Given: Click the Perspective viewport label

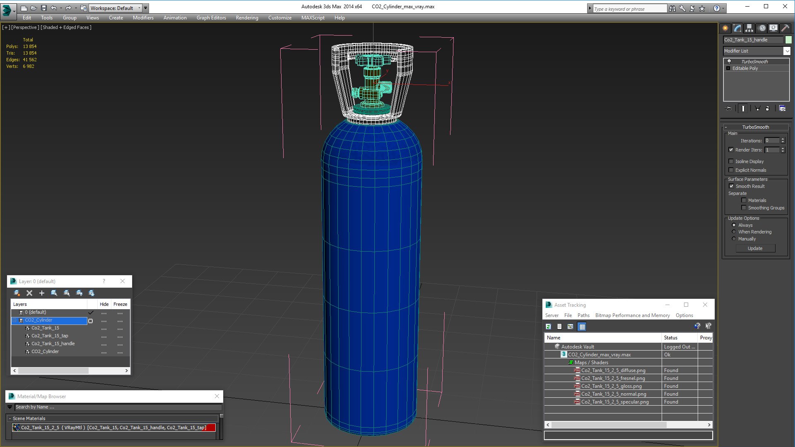Looking at the screenshot, I should click(25, 27).
